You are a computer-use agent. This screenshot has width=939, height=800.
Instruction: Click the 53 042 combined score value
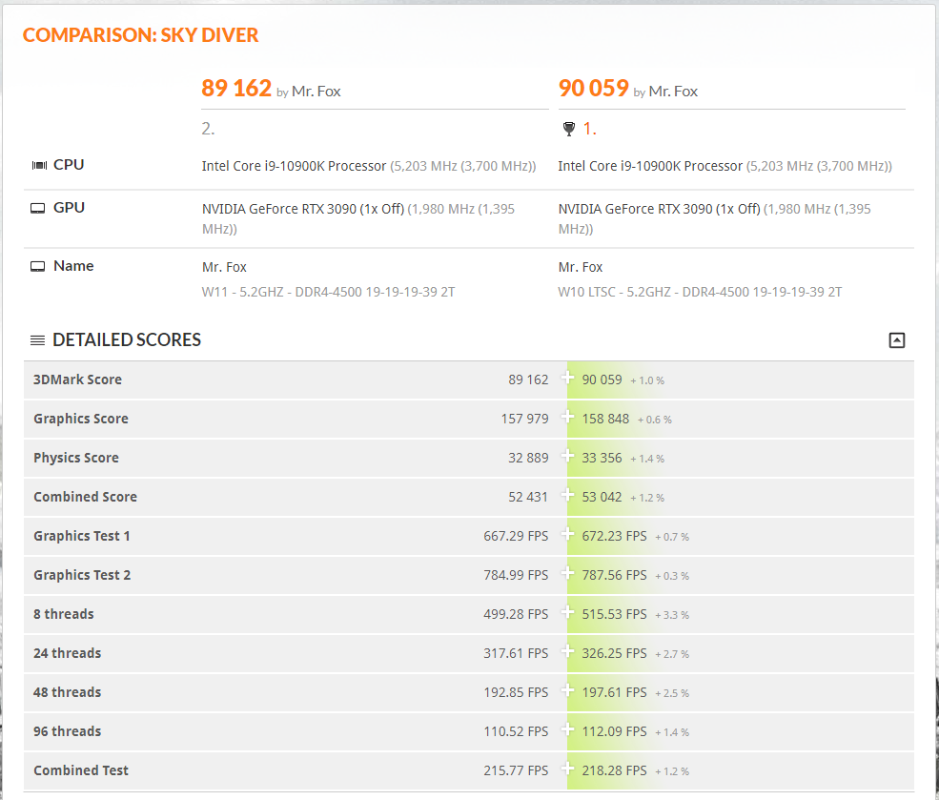[602, 497]
